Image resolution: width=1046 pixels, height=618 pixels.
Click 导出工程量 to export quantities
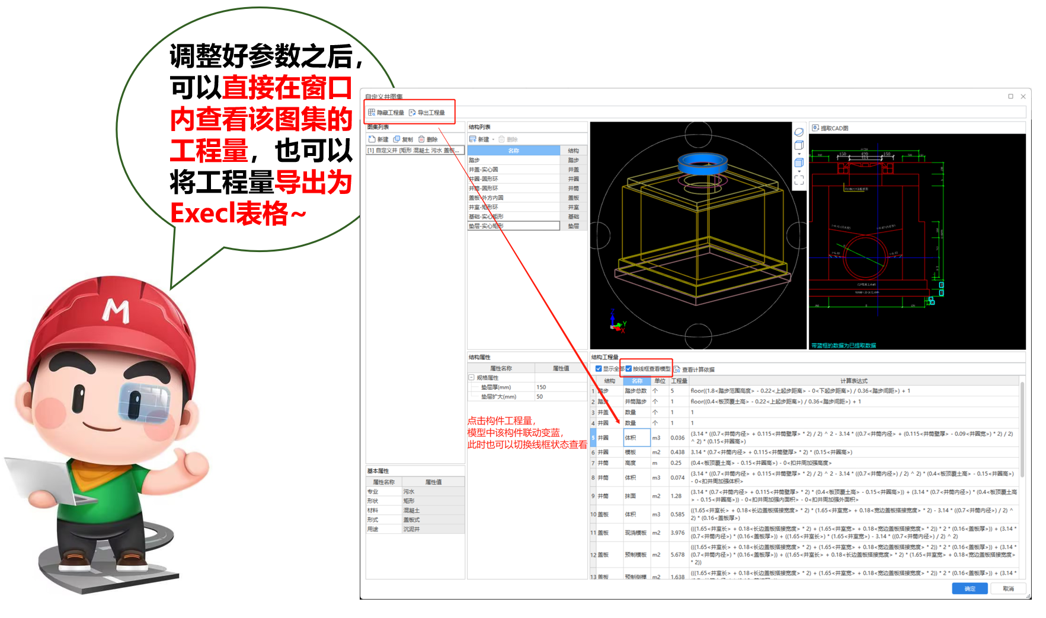click(427, 113)
